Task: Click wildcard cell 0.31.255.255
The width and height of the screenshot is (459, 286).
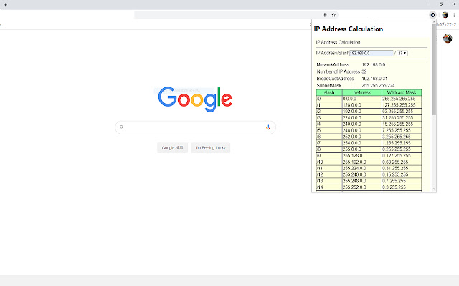Action: pos(402,169)
